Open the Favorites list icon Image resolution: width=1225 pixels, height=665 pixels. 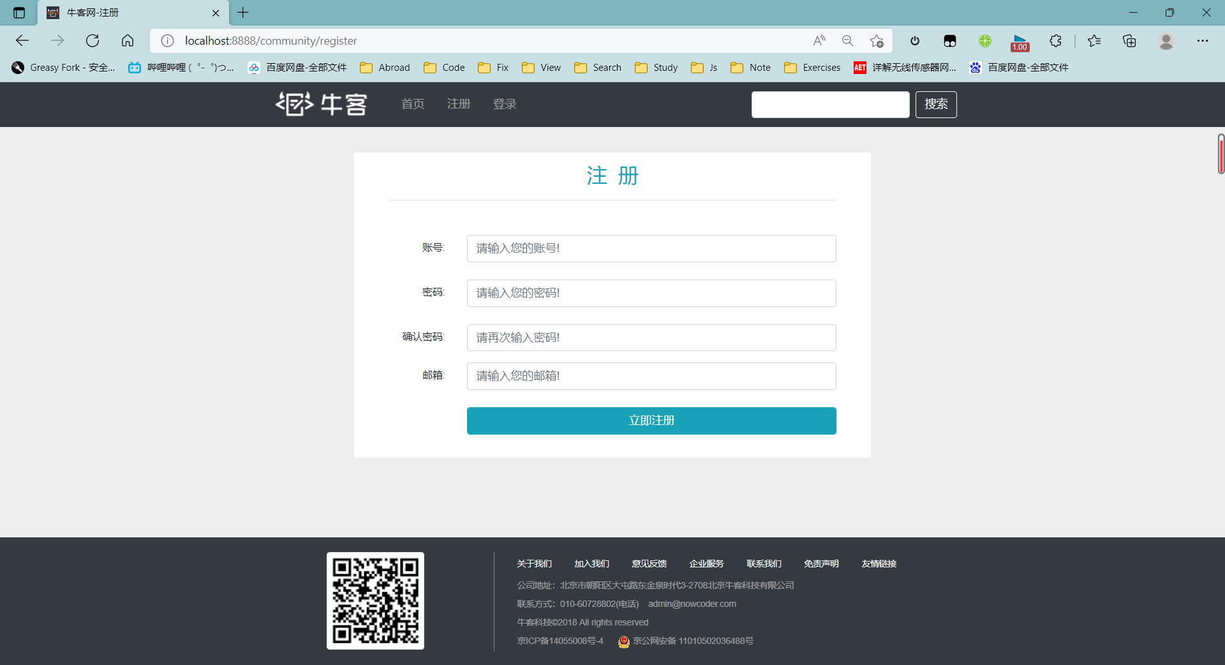click(x=1094, y=41)
